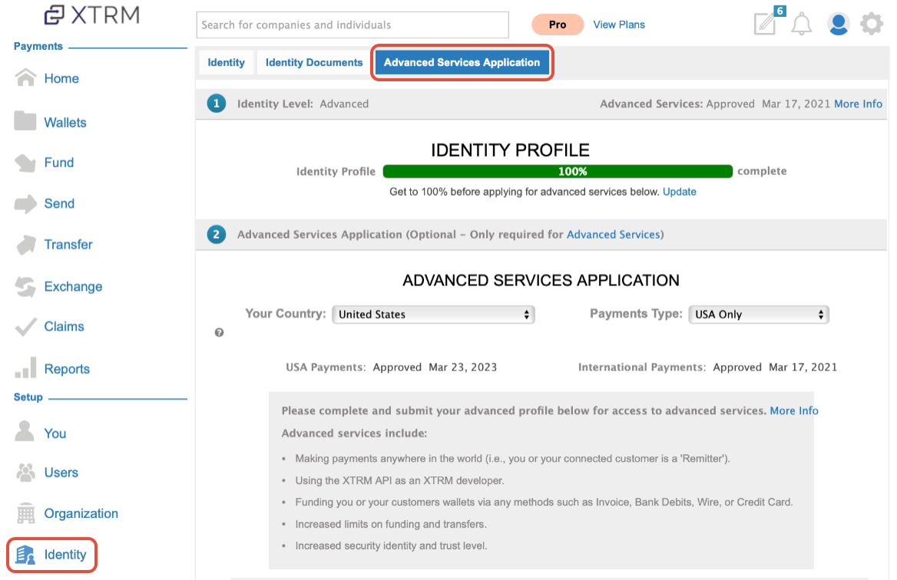This screenshot has width=897, height=580.
Task: Click the Update link under Identity Profile
Action: point(679,192)
